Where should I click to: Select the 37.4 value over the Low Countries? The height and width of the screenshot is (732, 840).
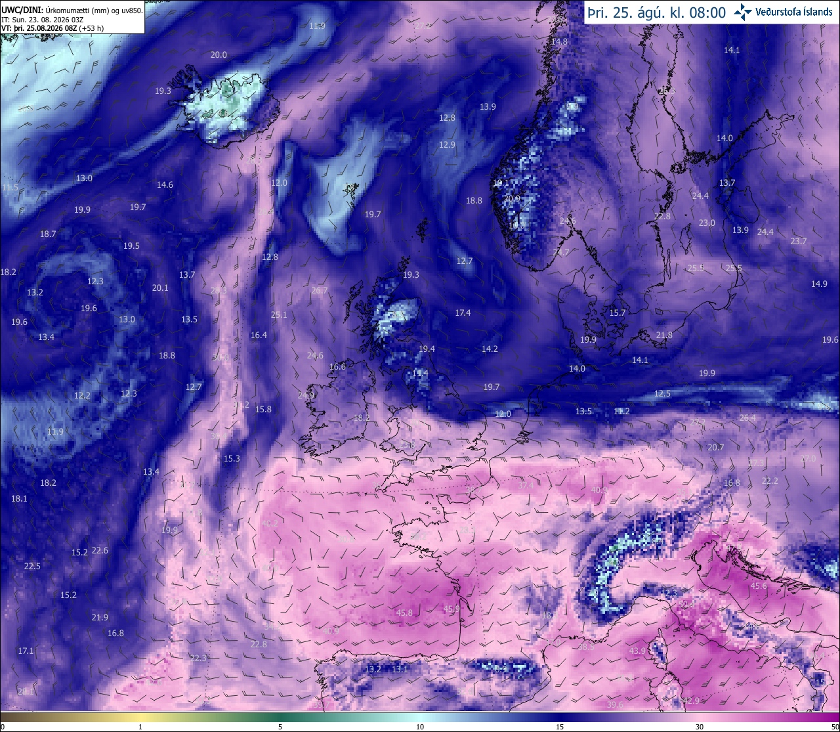pyautogui.click(x=525, y=486)
